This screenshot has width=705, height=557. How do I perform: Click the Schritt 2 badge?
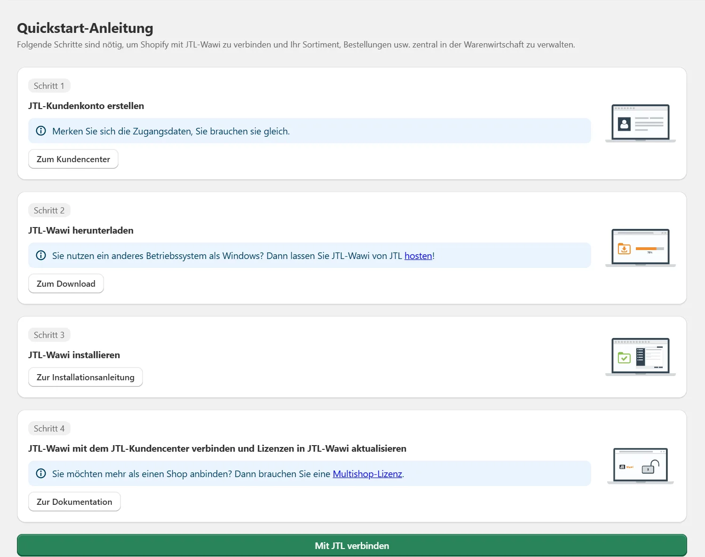pos(49,210)
